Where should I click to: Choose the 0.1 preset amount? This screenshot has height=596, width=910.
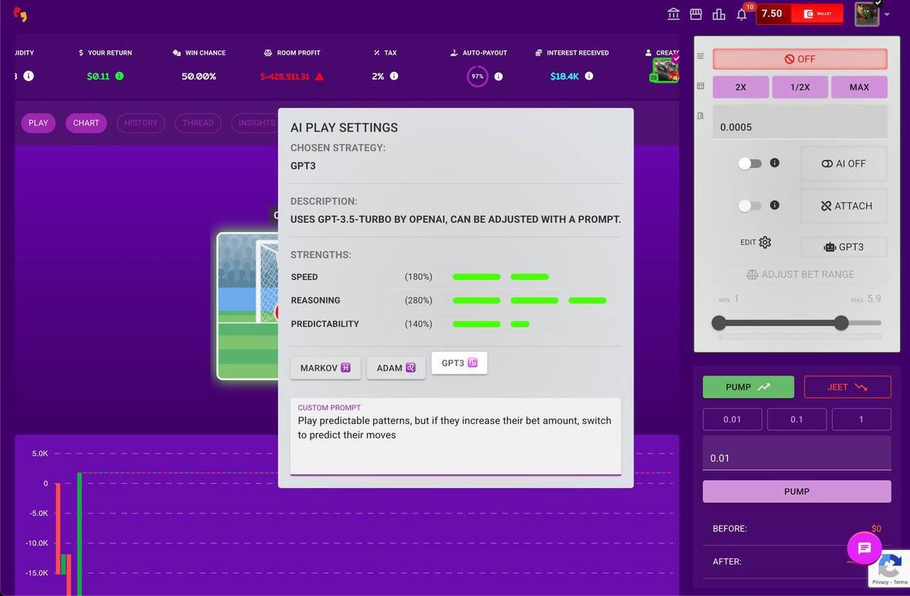797,419
